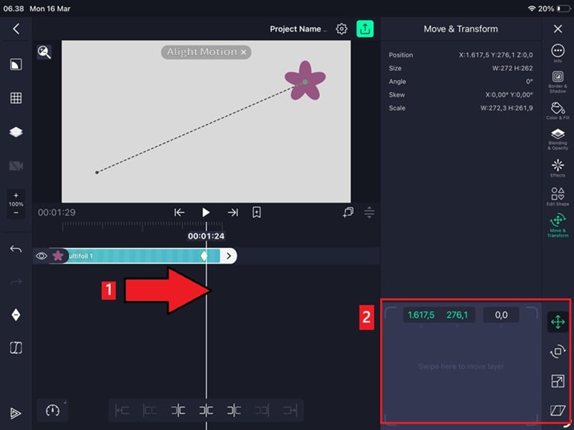The image size is (574, 430).
Task: Toggle visibility of the Multifoil 1 layer
Action: coord(41,256)
